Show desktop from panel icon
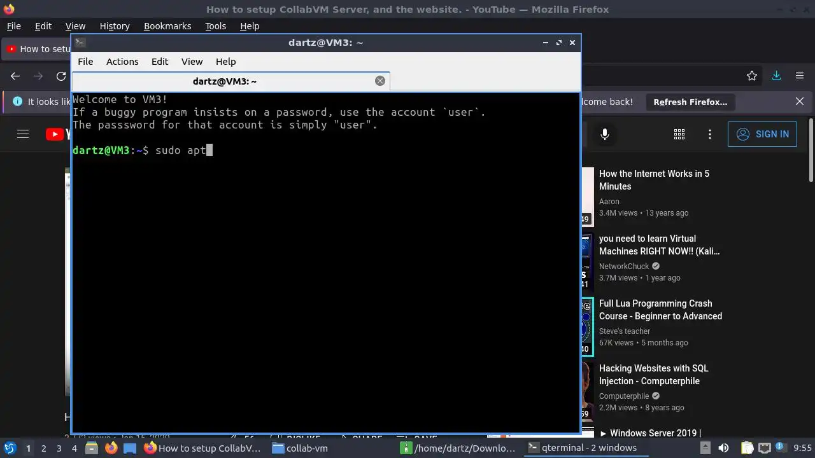The width and height of the screenshot is (815, 458). coord(129,448)
